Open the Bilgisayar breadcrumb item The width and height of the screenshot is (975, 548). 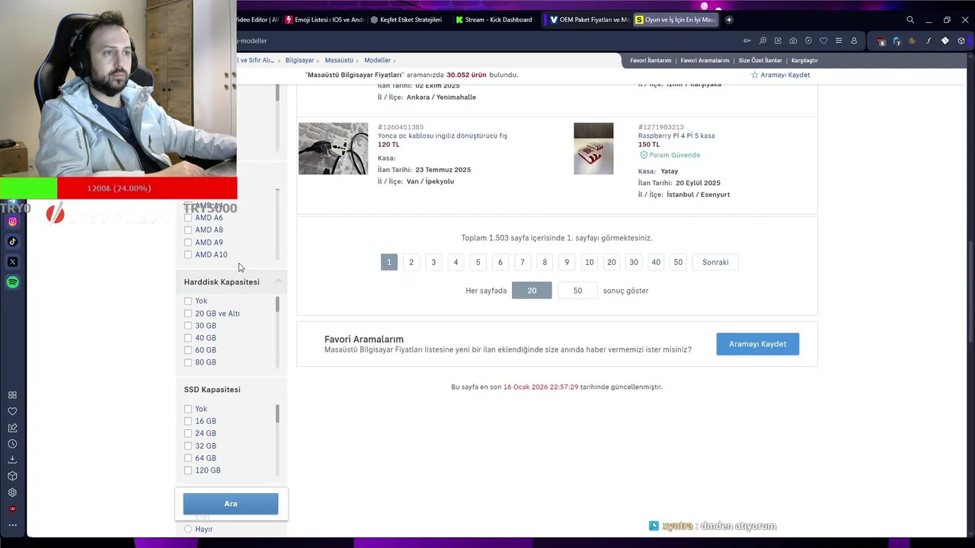299,60
